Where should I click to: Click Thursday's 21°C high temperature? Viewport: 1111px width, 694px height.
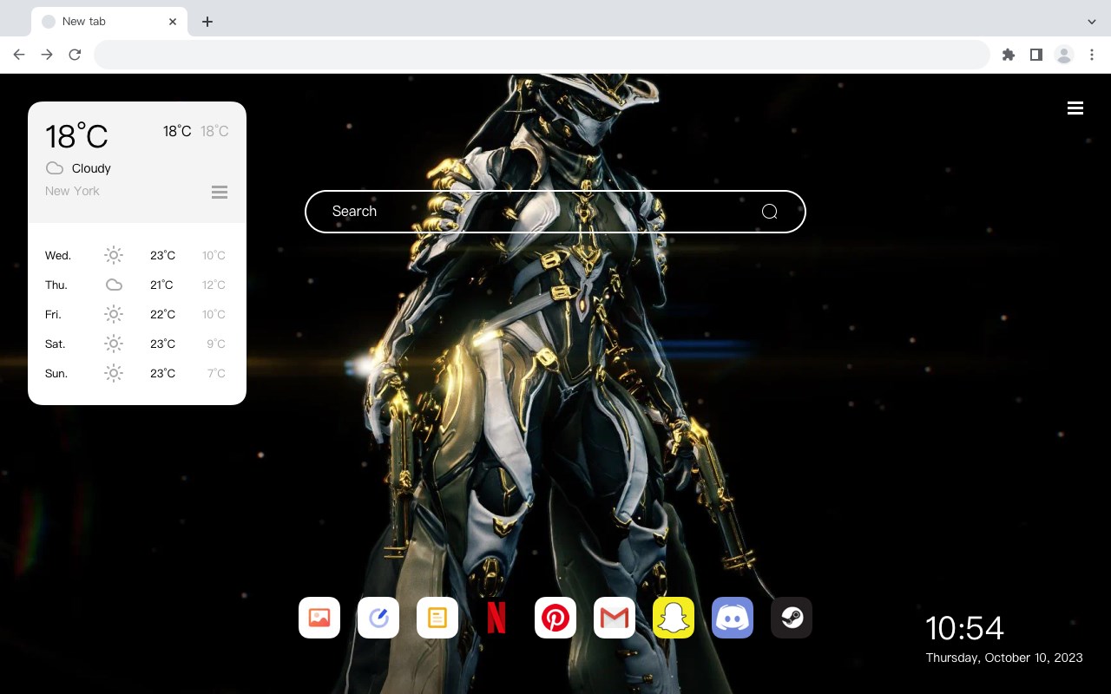click(x=162, y=285)
